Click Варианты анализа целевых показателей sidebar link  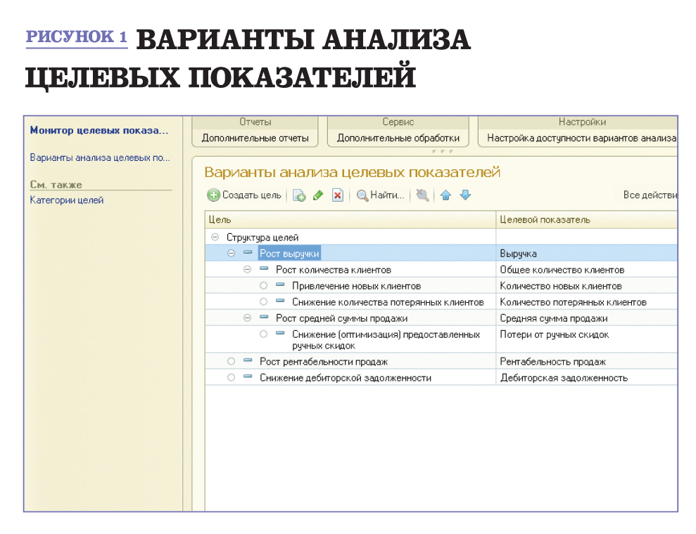[100, 158]
